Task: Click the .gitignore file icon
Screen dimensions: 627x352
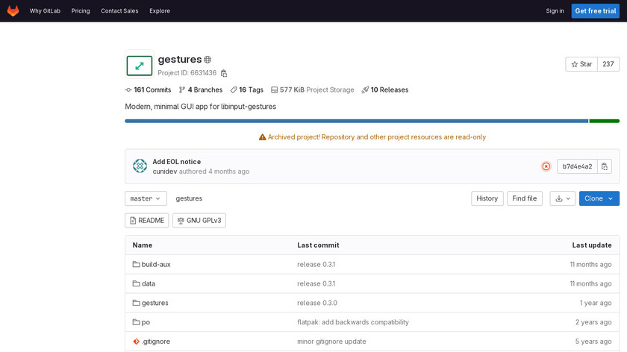Action: coord(136,342)
